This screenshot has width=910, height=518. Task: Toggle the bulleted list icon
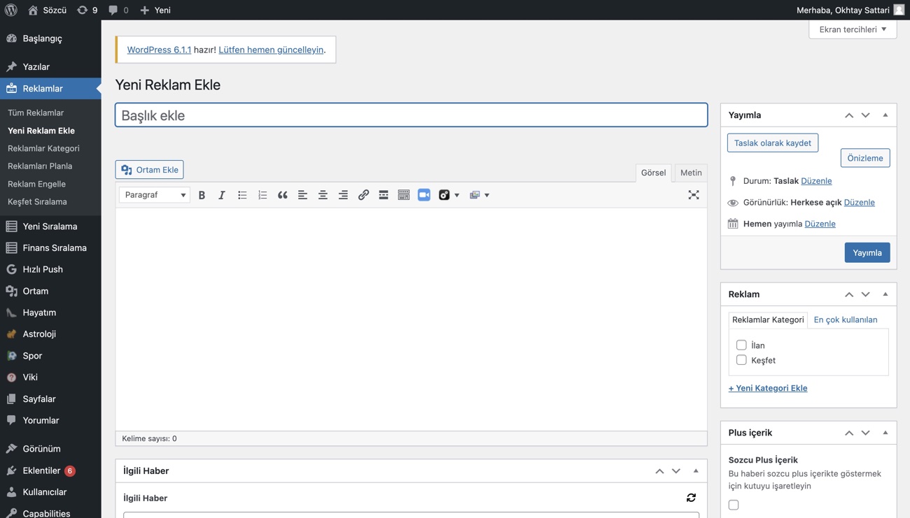242,195
